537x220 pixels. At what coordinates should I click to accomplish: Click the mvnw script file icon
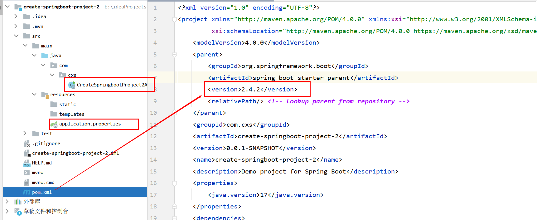point(27,173)
